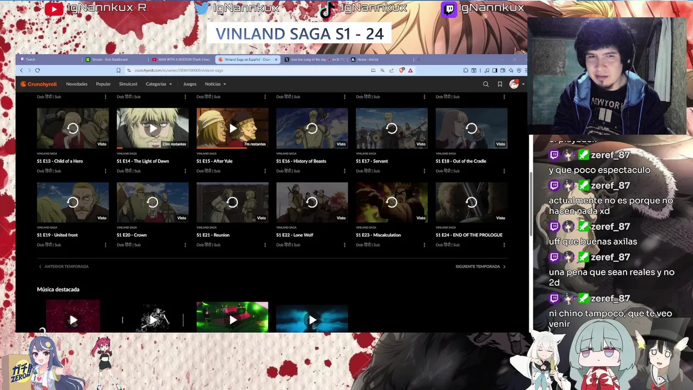This screenshot has width=693, height=390.
Task: Click the Brave shields icon
Action: coord(402,70)
